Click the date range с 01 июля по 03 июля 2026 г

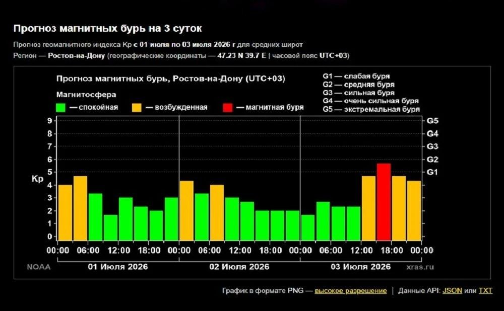[184, 45]
